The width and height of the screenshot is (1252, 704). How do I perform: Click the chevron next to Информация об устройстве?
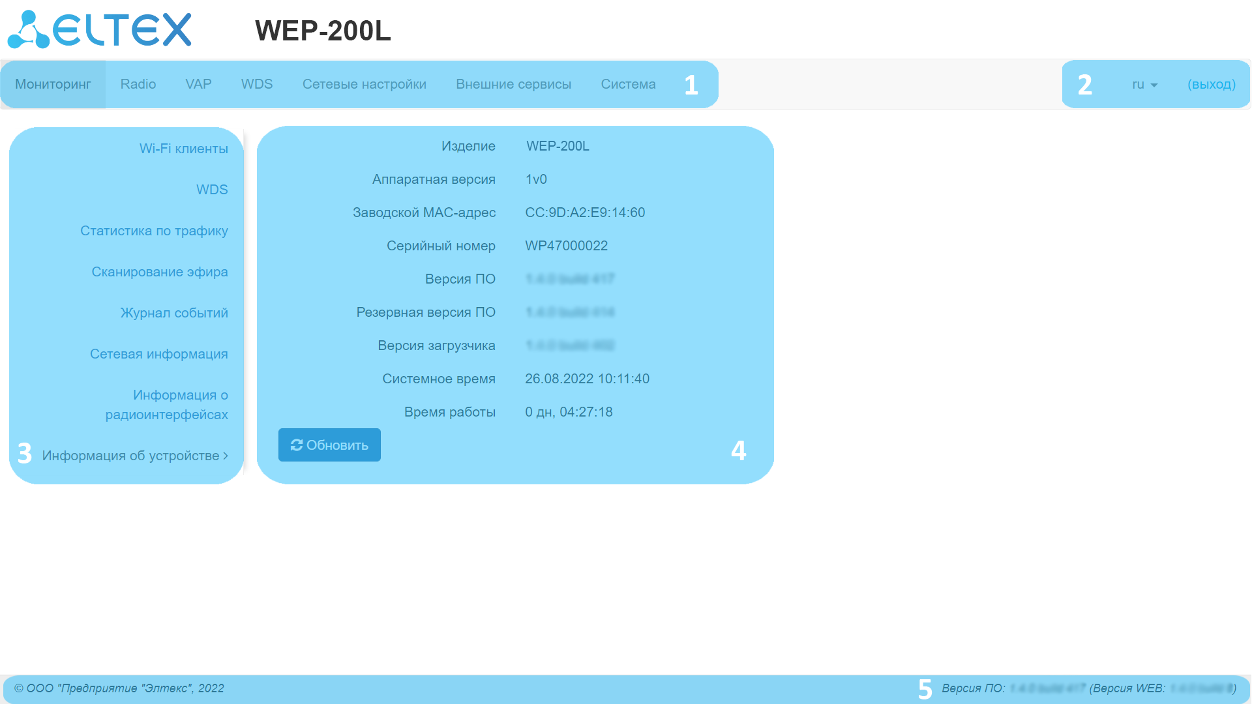point(226,456)
